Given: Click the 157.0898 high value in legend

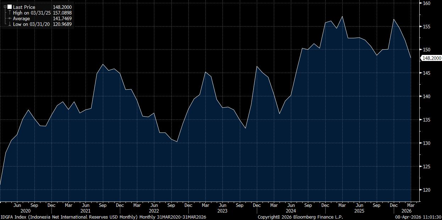Looking at the screenshot, I should tap(62, 13).
